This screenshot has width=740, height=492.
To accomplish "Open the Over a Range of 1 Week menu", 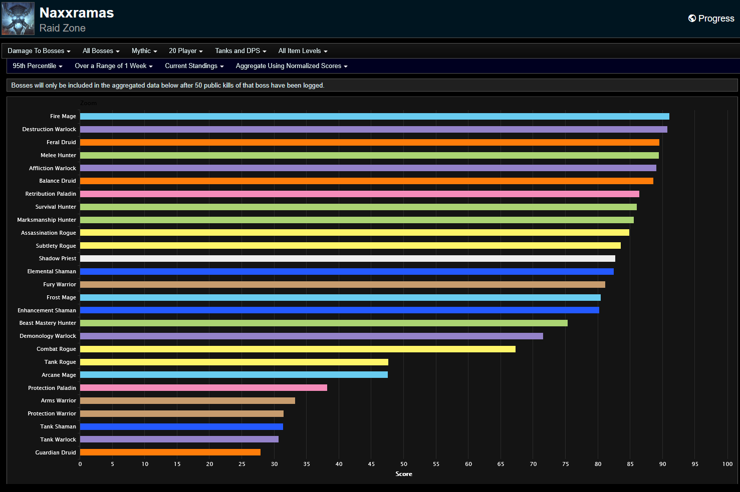I will tap(113, 66).
